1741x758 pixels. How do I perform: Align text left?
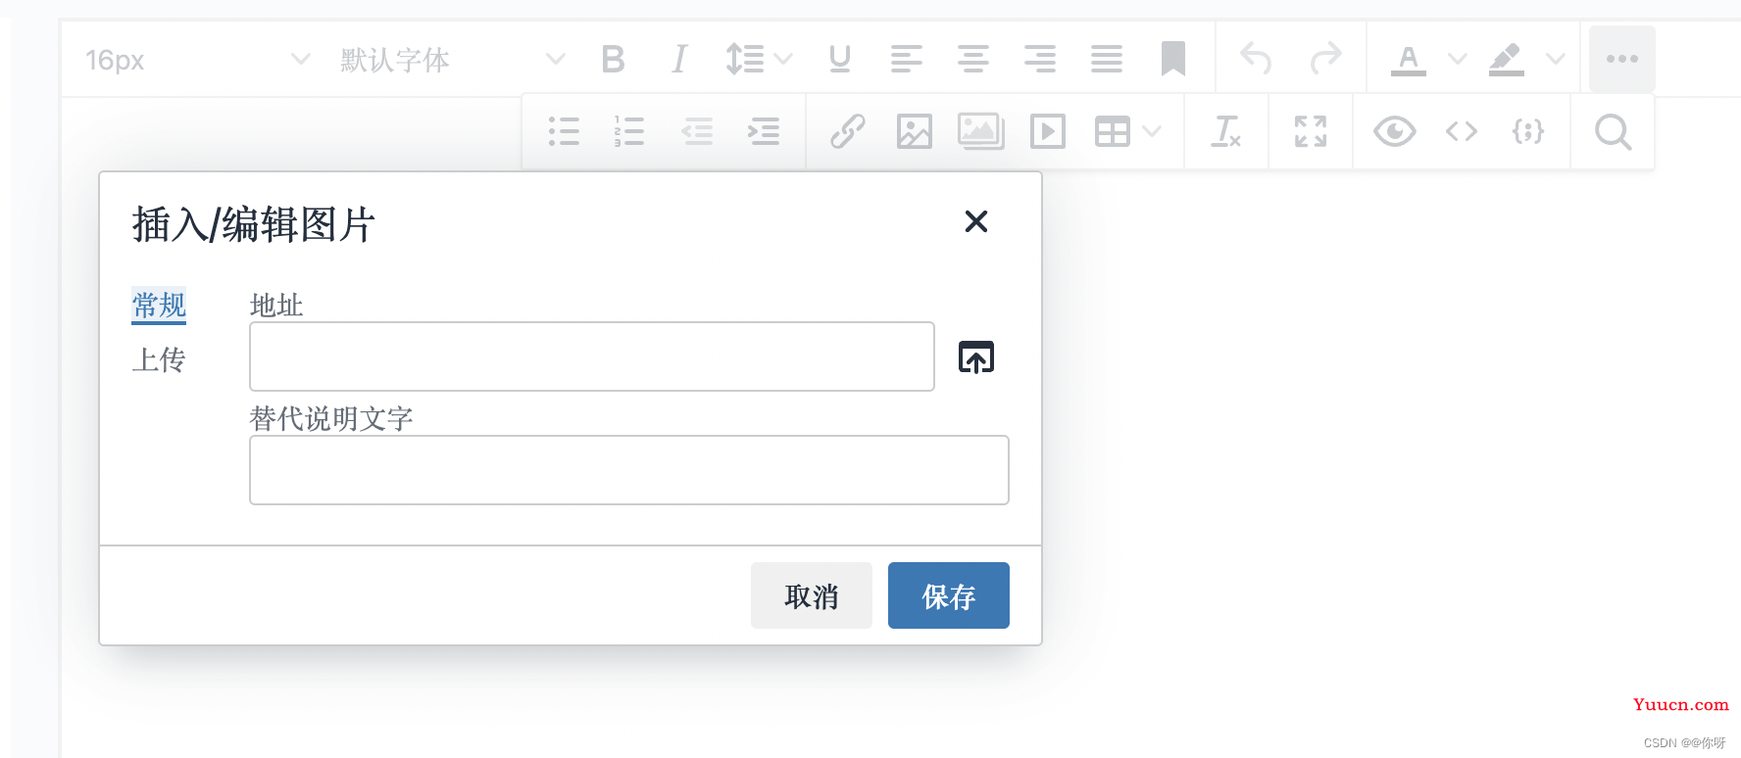tap(907, 60)
